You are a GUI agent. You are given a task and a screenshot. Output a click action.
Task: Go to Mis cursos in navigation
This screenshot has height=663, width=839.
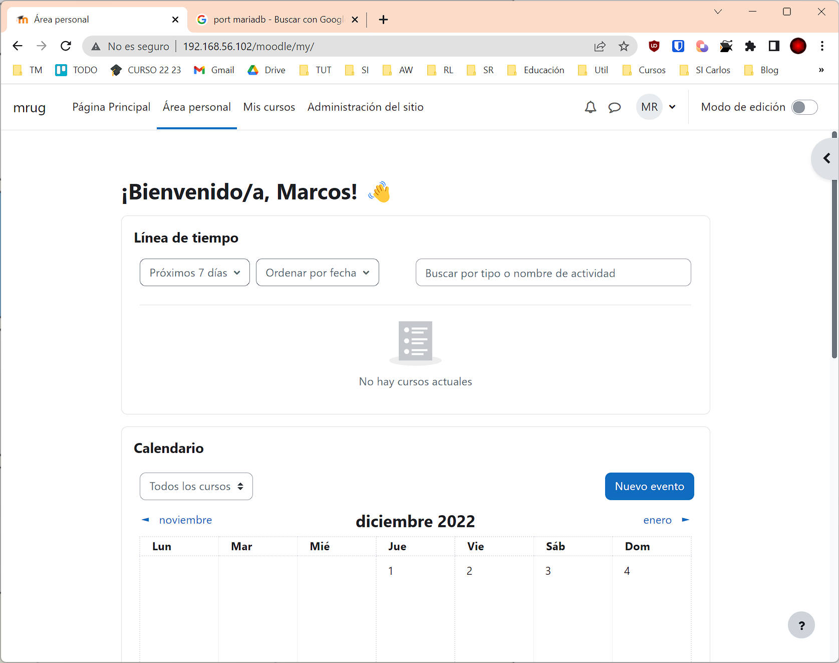269,107
